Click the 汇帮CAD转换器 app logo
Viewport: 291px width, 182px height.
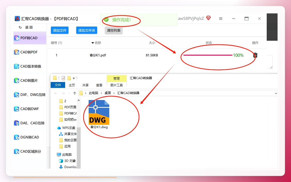(x=17, y=19)
